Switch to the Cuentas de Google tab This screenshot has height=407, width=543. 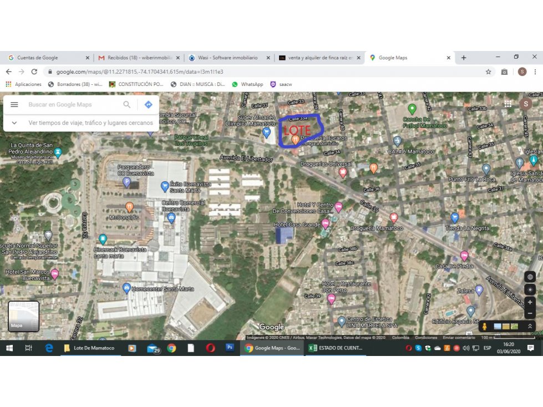tap(48, 58)
